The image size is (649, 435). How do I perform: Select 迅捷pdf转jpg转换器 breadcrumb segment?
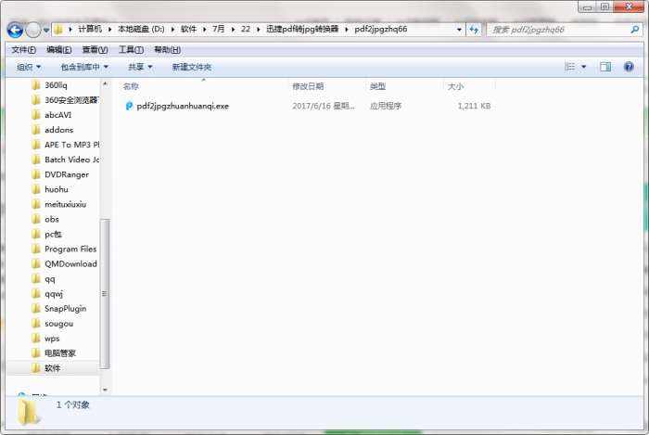(x=302, y=29)
